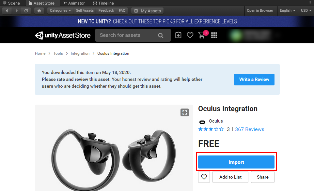Switch to the Timeline tab
Screen dimensions: 314x191
coord(103,3)
